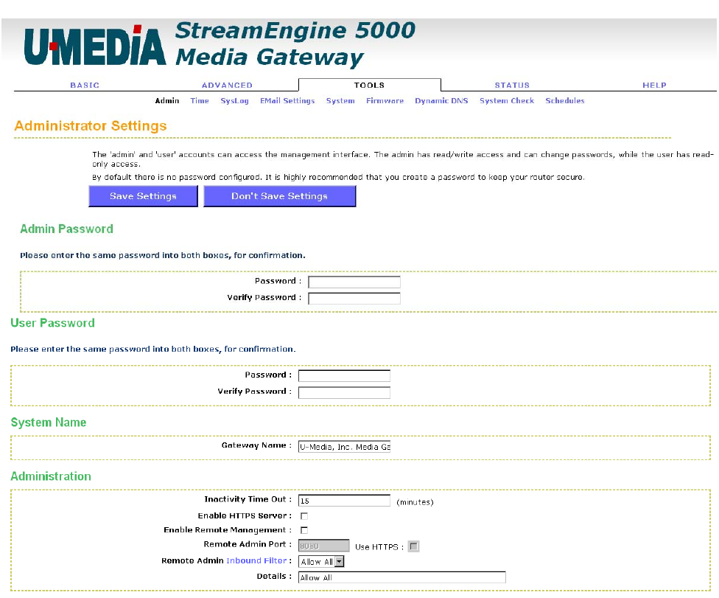Open the System submenu page
This screenshot has width=719, height=598.
pyautogui.click(x=340, y=100)
